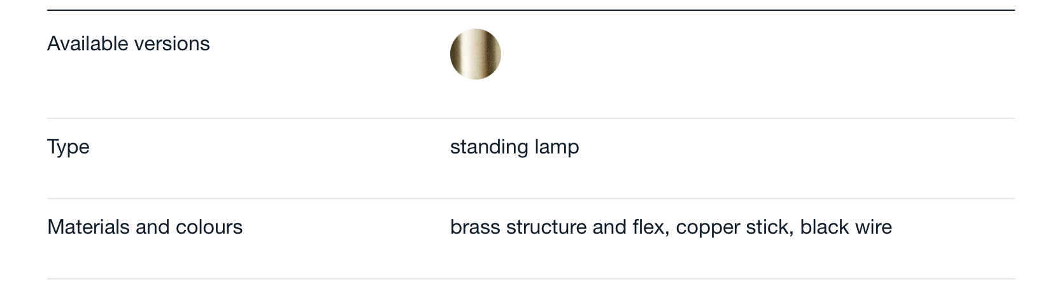Click the word and before flex
1043x284 pixels.
tap(609, 227)
